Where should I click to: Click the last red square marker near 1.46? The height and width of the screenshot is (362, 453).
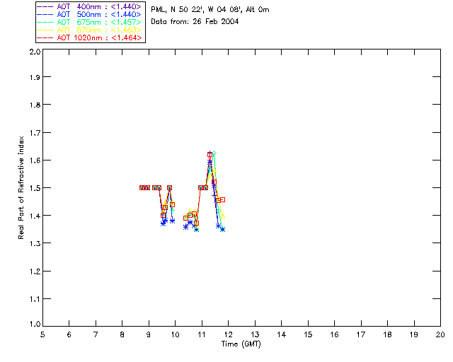pos(222,200)
